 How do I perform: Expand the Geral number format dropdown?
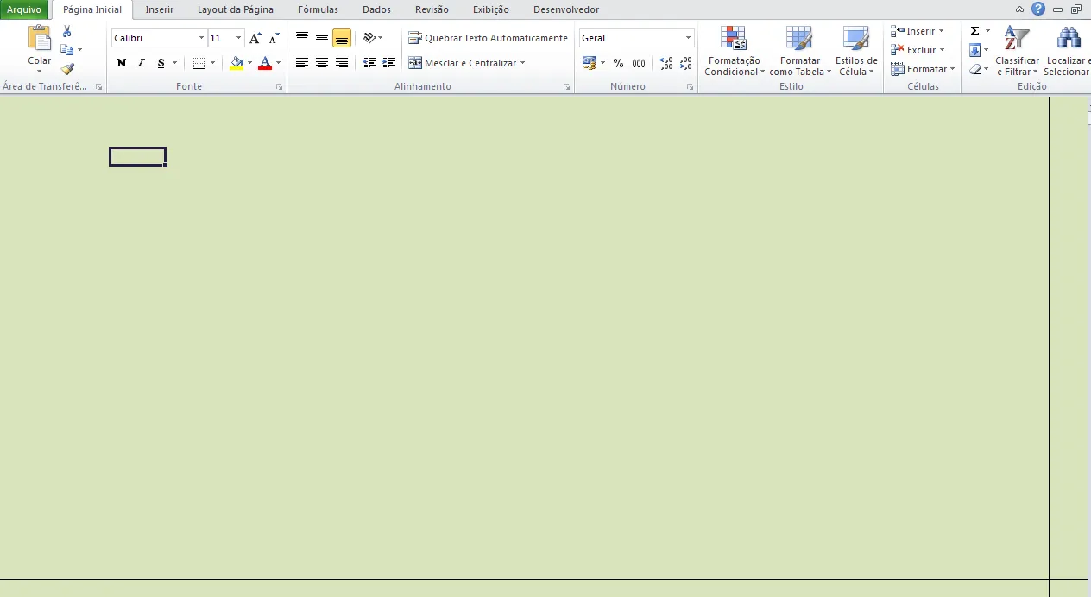tap(688, 38)
